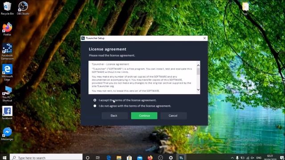
Task: Select the Messenger desktop icon
Action: [7, 134]
